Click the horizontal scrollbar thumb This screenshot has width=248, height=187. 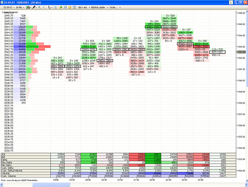pyautogui.click(x=51, y=185)
